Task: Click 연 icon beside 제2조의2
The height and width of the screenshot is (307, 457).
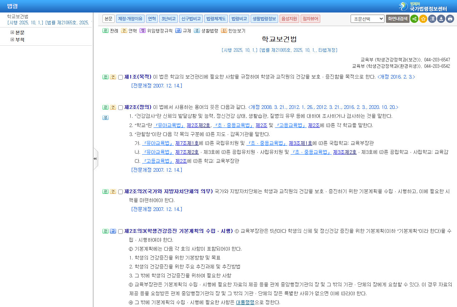Action: coord(113,191)
